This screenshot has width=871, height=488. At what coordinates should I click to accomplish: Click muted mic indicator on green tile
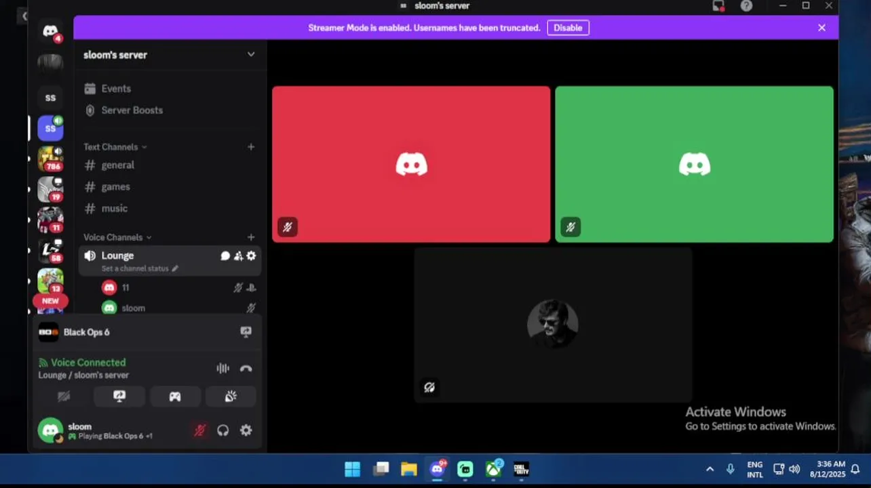570,227
